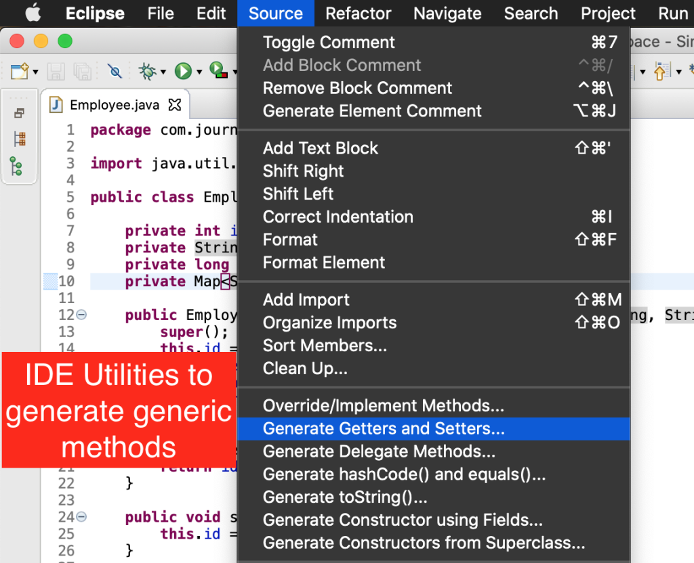This screenshot has width=694, height=563.
Task: Choose Generate hashCode() and equals()
Action: 434,474
